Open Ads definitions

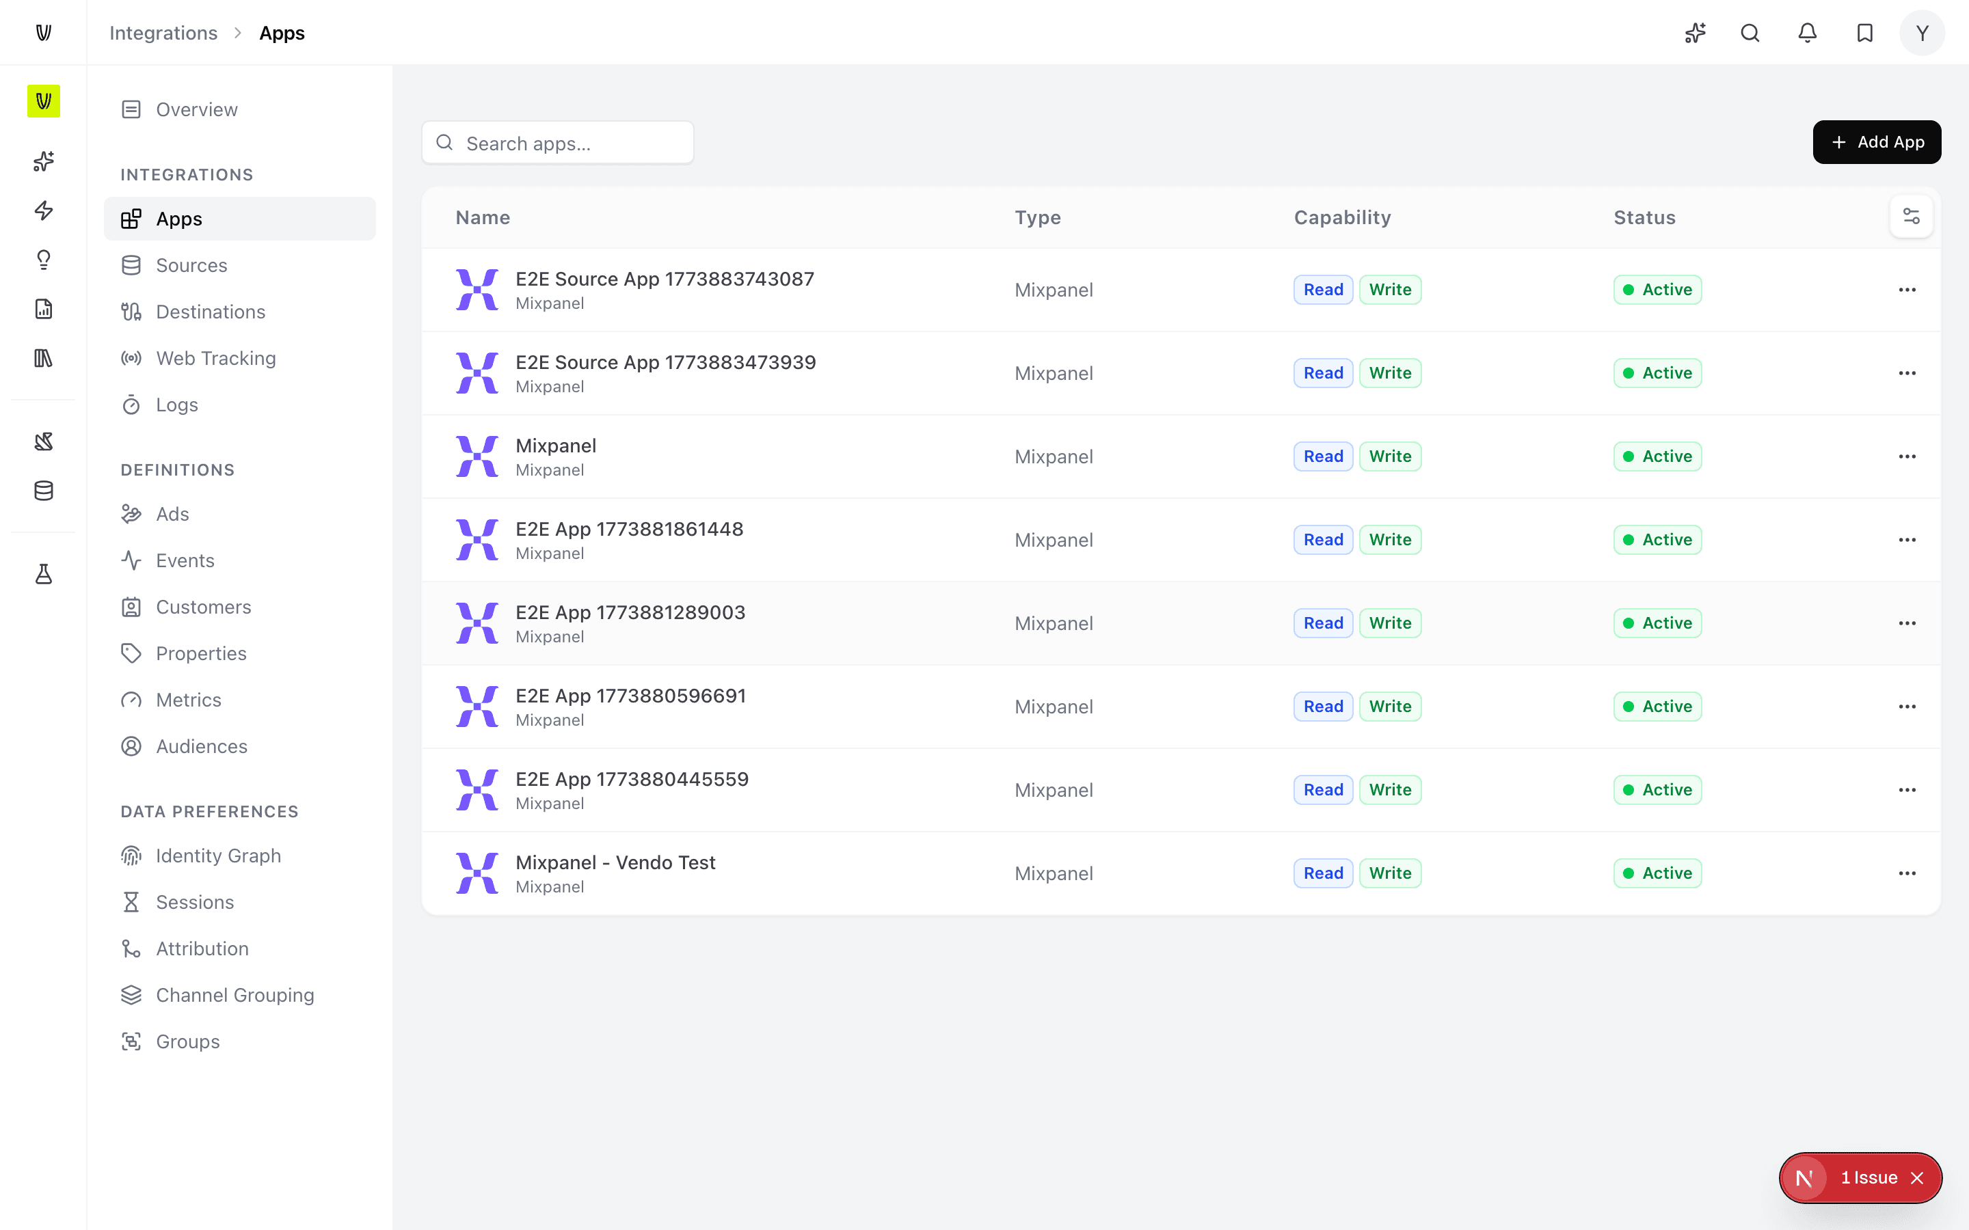240,514
